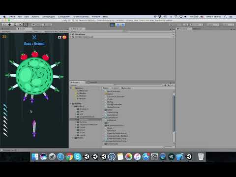Open Unity cloud services icon
Image resolution: width=236 pixels, height=177 pixels.
coord(186,25)
